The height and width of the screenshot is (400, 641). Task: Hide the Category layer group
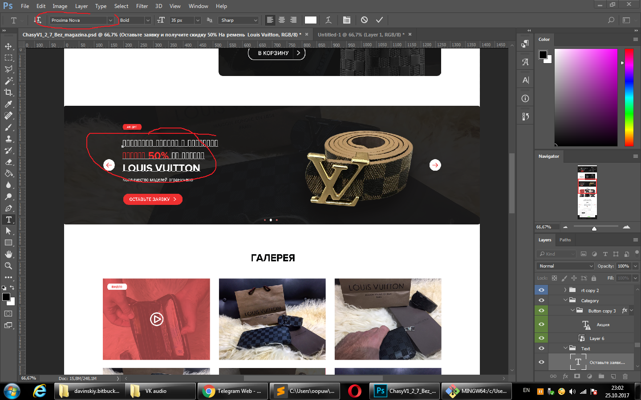tap(541, 300)
